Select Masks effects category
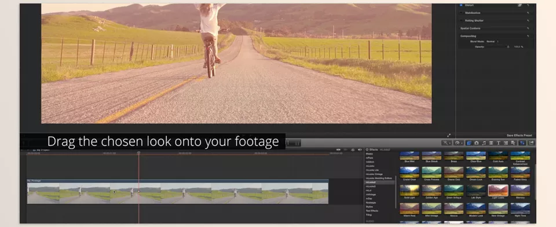The width and height of the screenshot is (556, 227). click(x=369, y=153)
